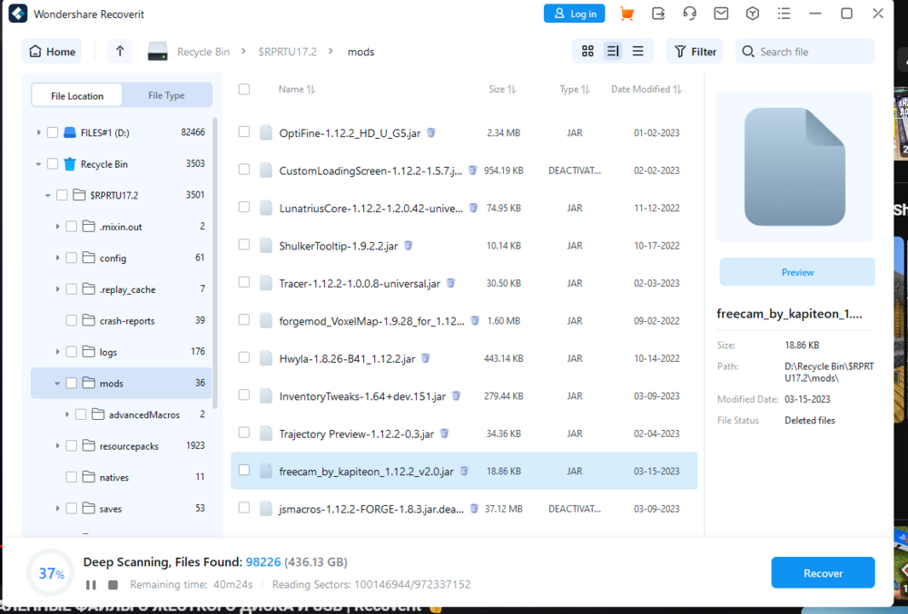Click the trash marker beside Hwyla file

point(426,358)
